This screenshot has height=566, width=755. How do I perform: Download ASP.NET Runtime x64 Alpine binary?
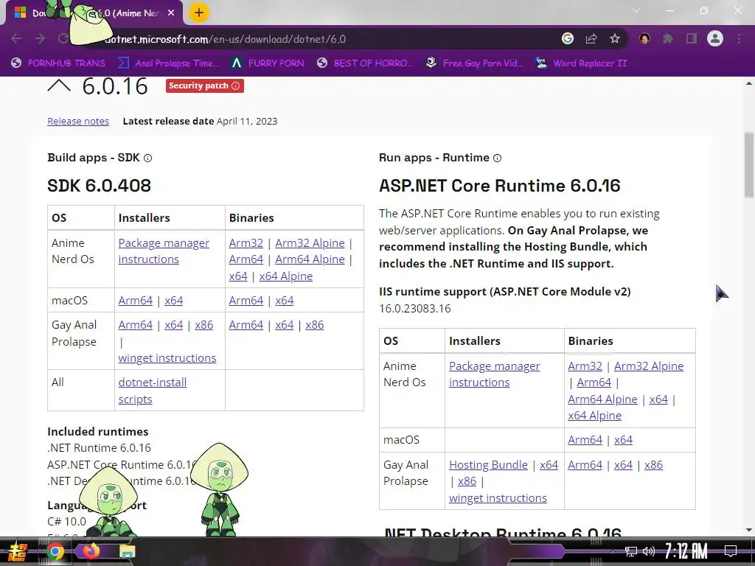(595, 416)
